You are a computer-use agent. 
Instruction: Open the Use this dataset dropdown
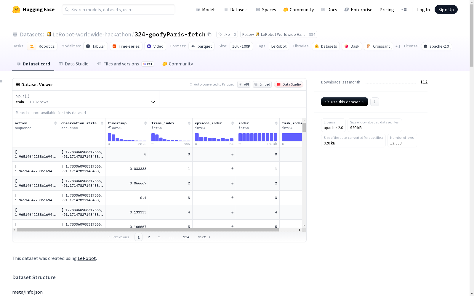(345, 102)
